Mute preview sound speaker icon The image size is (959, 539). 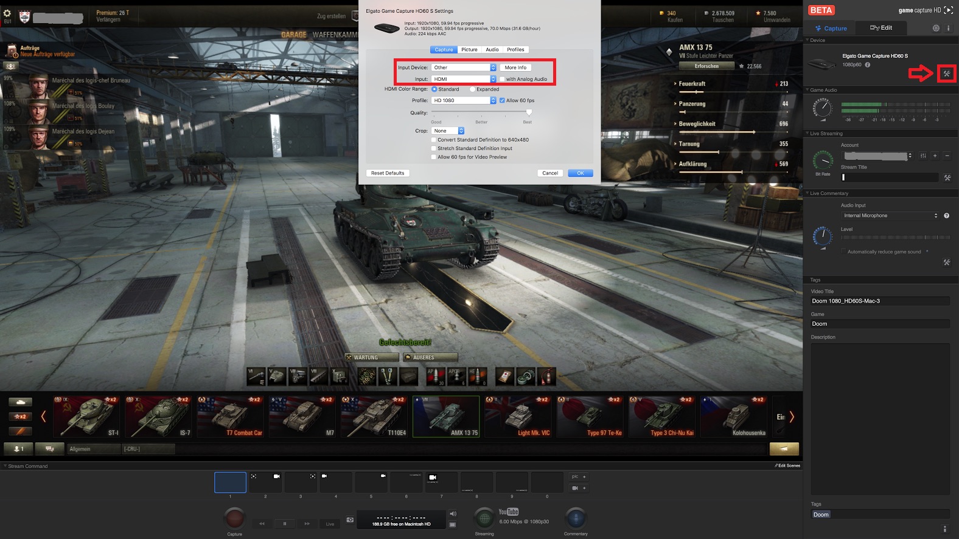pos(452,513)
